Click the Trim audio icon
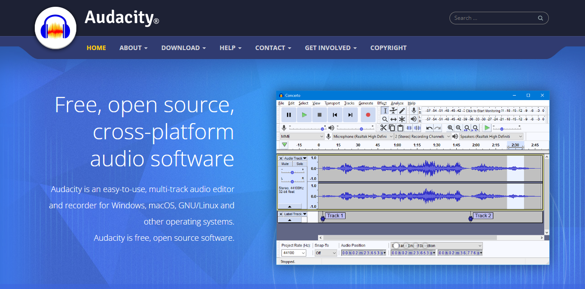This screenshot has width=585, height=289. coord(409,128)
